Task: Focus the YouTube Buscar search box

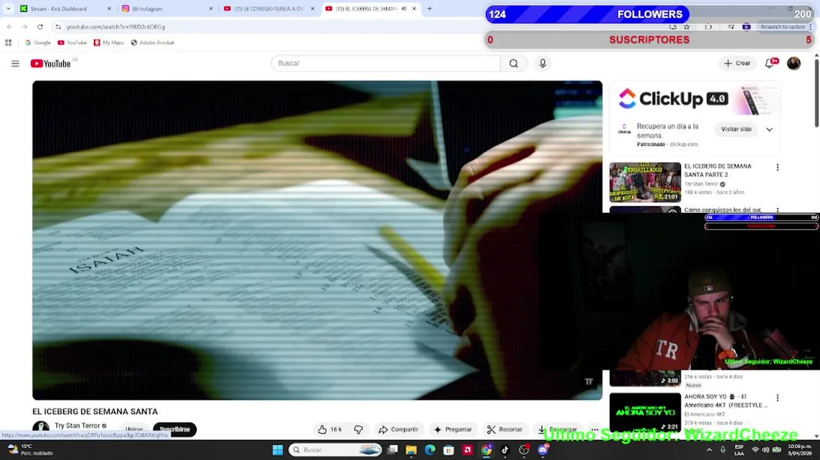Action: [x=386, y=63]
